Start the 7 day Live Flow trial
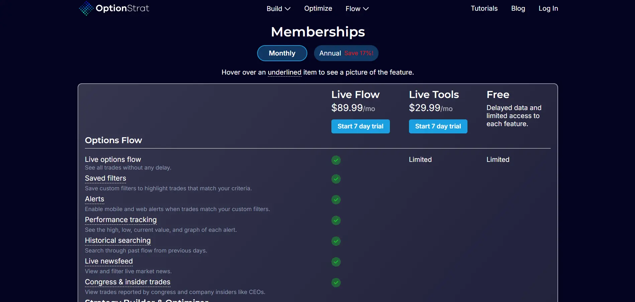Image resolution: width=635 pixels, height=302 pixels. pyautogui.click(x=360, y=126)
